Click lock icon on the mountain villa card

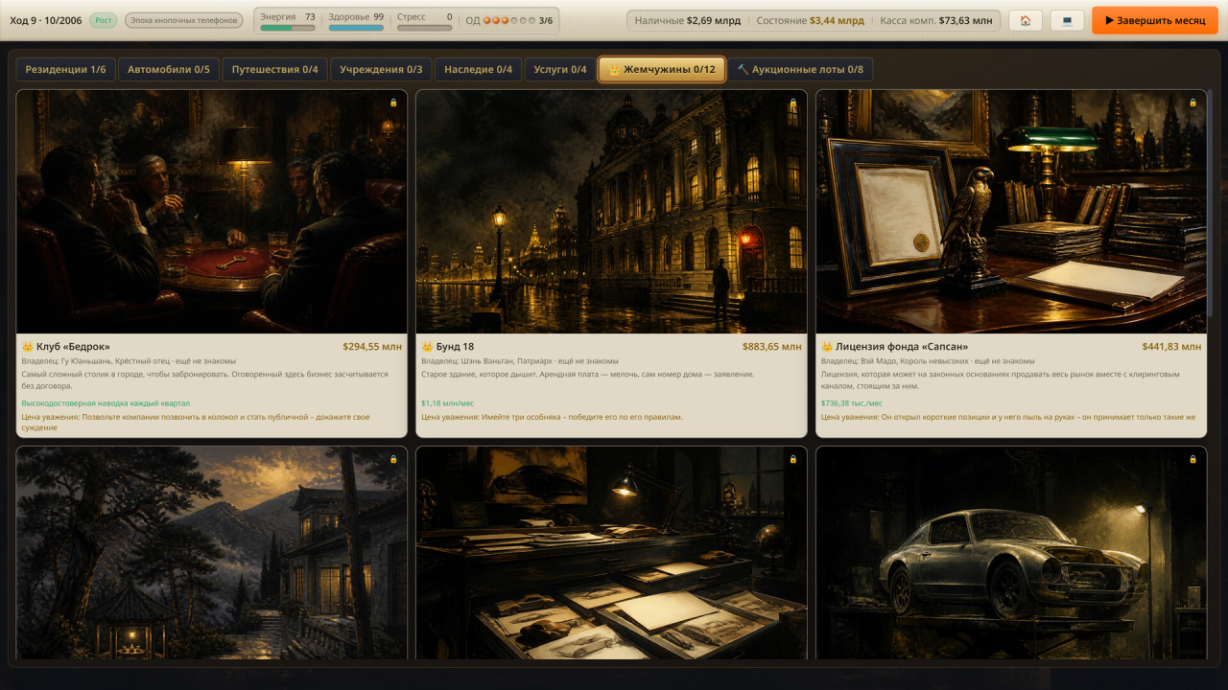point(393,459)
